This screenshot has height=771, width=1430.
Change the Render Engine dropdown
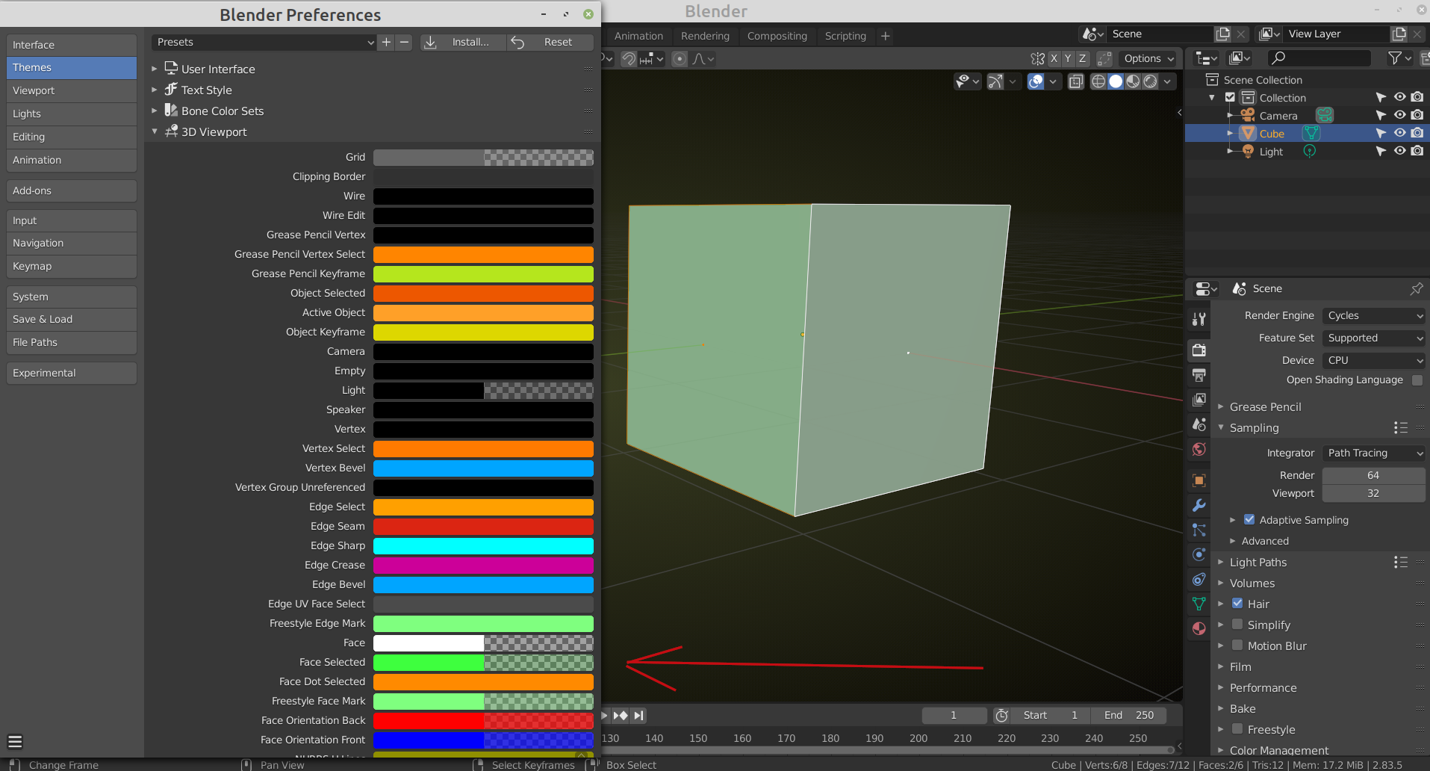1374,315
